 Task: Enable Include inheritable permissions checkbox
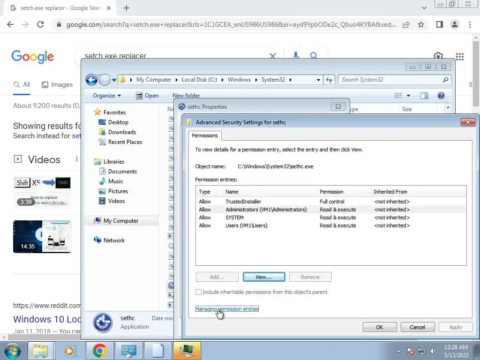(x=198, y=292)
